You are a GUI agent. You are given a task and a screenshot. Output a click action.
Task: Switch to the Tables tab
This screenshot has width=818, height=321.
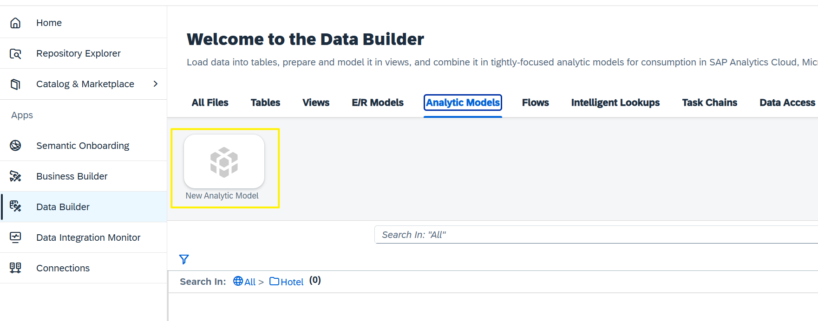[265, 103]
